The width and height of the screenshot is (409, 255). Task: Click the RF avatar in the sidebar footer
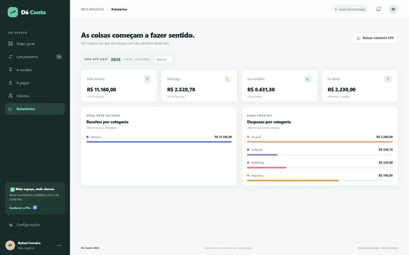(x=10, y=245)
